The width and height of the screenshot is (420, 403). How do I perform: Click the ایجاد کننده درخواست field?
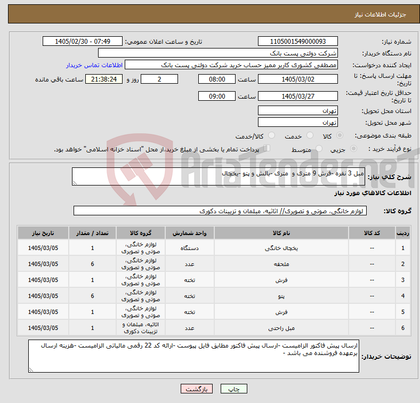(231, 65)
